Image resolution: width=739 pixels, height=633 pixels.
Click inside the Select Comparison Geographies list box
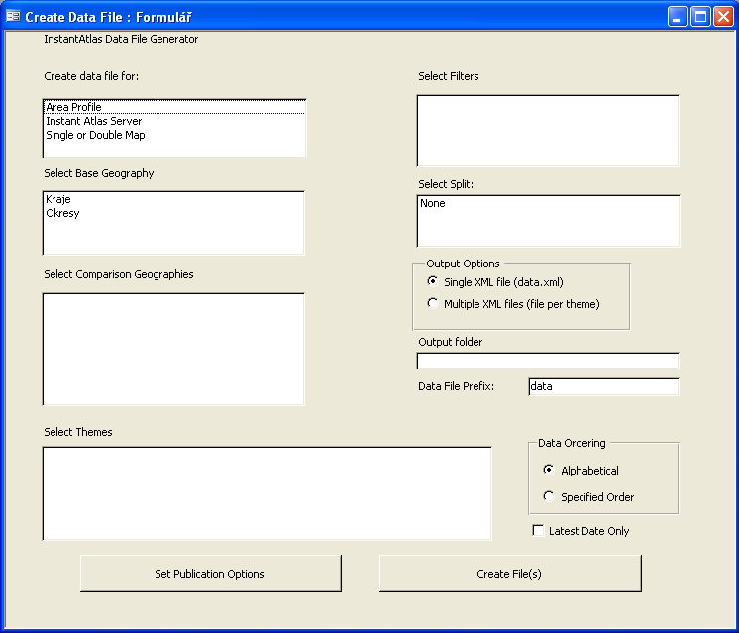(x=173, y=350)
